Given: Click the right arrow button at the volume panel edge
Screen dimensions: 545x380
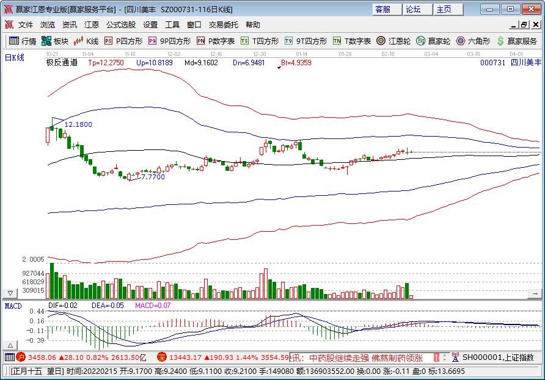Looking at the screenshot, I should [535, 293].
